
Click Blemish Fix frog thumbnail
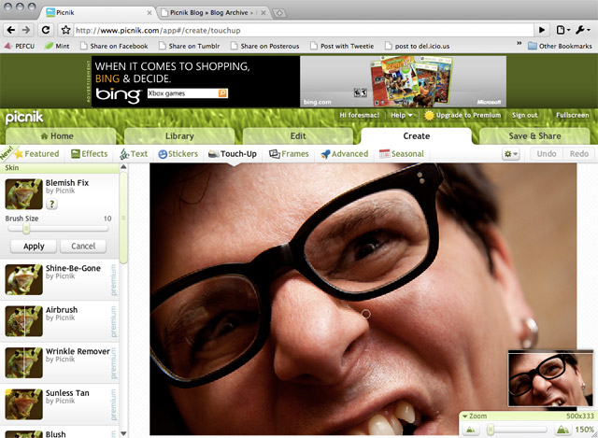[23, 194]
